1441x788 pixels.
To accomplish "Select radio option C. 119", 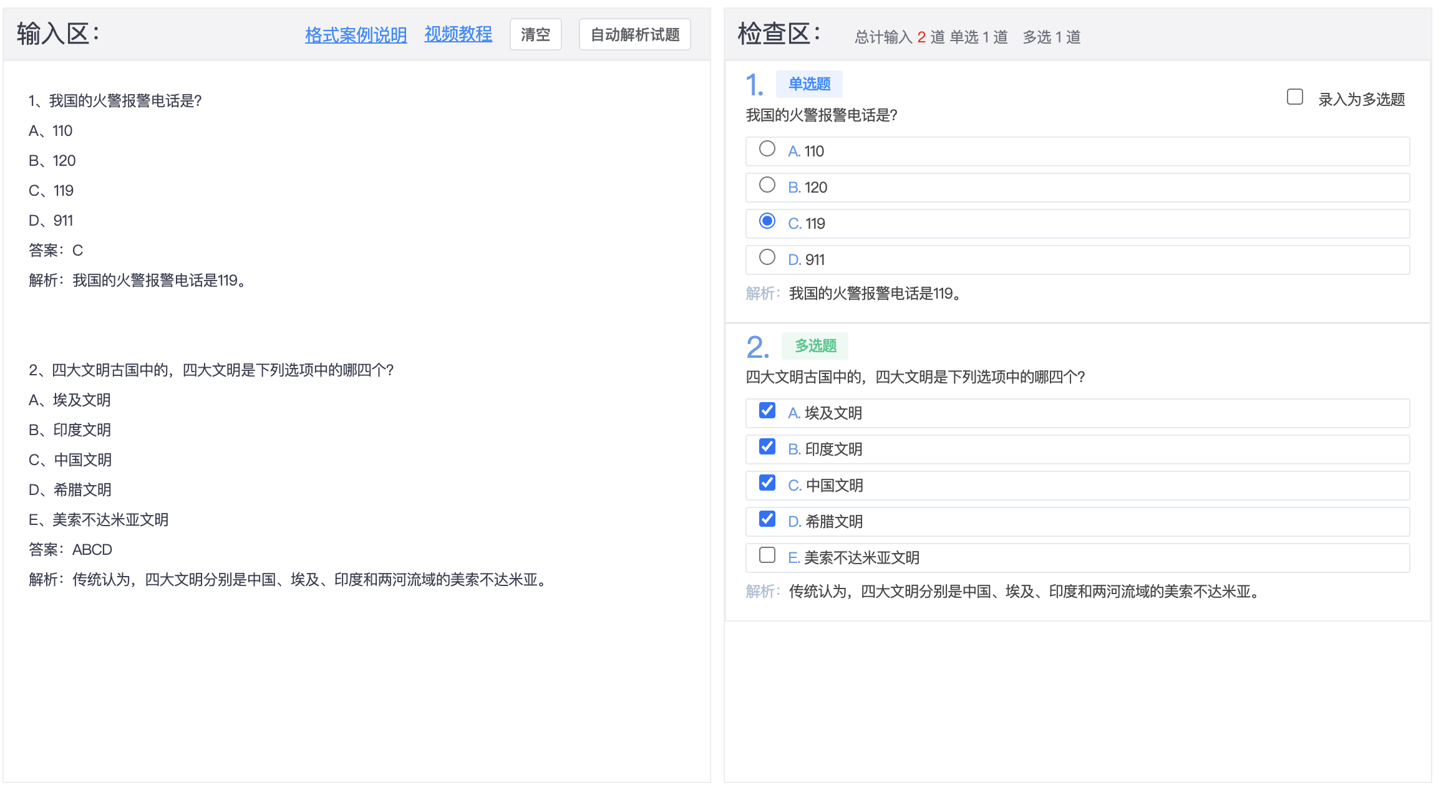I will coord(767,221).
